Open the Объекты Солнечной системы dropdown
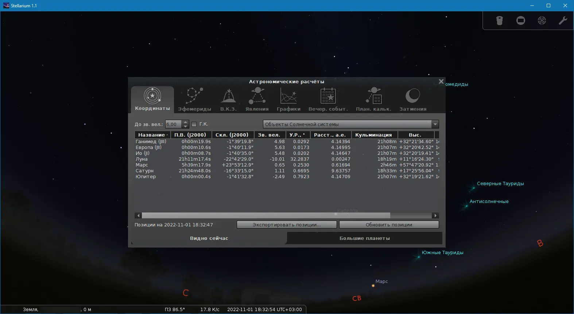Screen dimensions: 574x314 pyautogui.click(x=351, y=124)
